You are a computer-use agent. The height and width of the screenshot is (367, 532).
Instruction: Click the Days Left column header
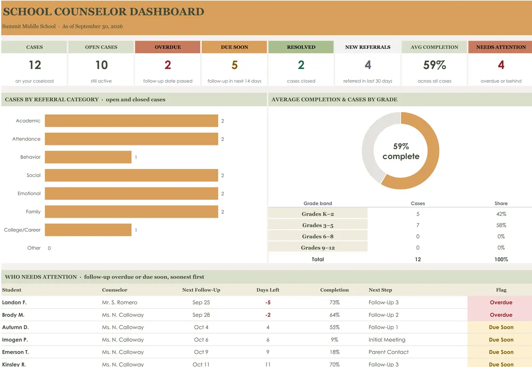point(268,290)
